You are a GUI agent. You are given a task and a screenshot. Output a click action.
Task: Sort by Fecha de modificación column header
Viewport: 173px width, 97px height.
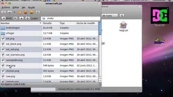(x=87, y=23)
